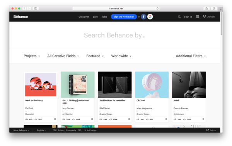The height and width of the screenshot is (146, 232).
Task: Reload the page icon in address bar
Action: (x=157, y=8)
